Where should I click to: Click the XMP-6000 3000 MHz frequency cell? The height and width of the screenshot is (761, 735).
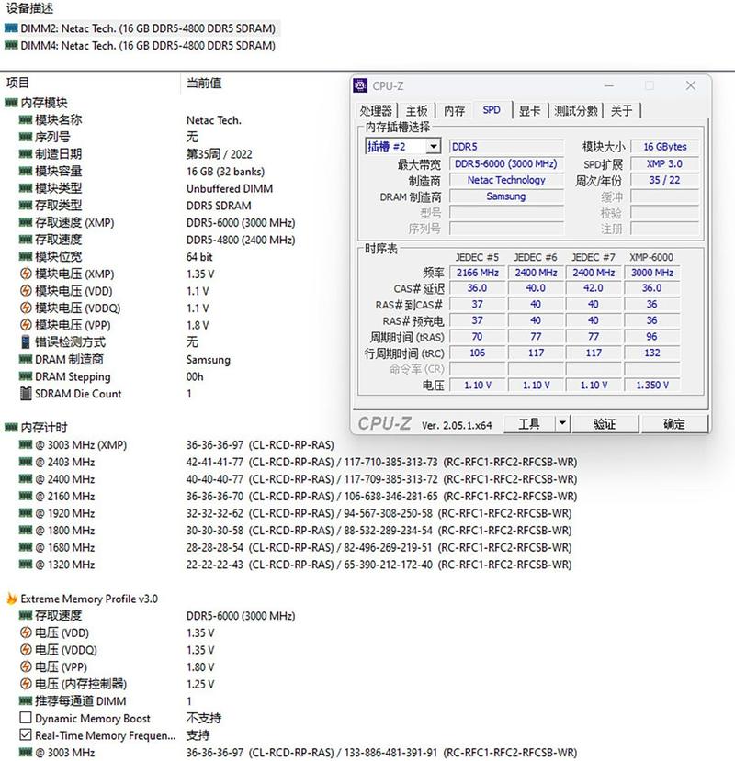coord(652,273)
